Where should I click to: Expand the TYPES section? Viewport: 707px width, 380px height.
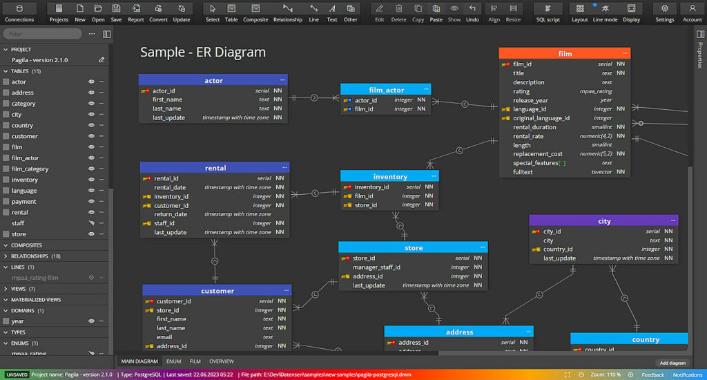pos(6,332)
